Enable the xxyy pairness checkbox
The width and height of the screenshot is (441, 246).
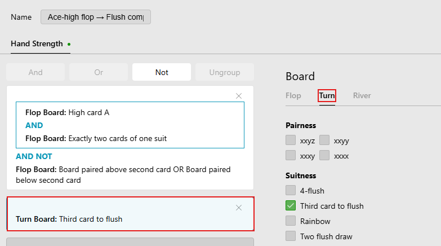[x=324, y=140]
